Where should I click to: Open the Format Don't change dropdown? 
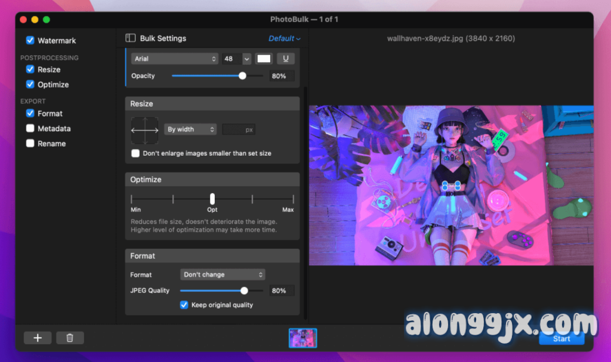click(223, 274)
